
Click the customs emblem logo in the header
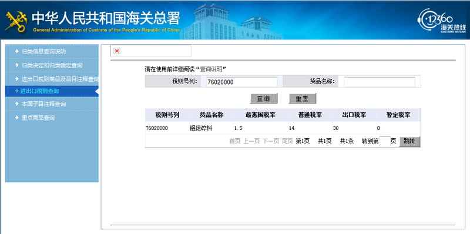pyautogui.click(x=16, y=21)
